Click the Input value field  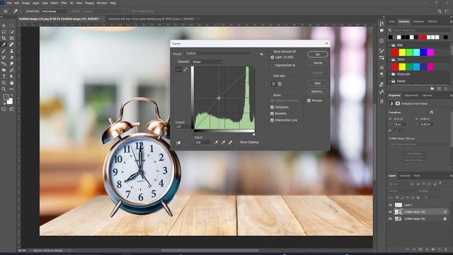[x=202, y=142]
